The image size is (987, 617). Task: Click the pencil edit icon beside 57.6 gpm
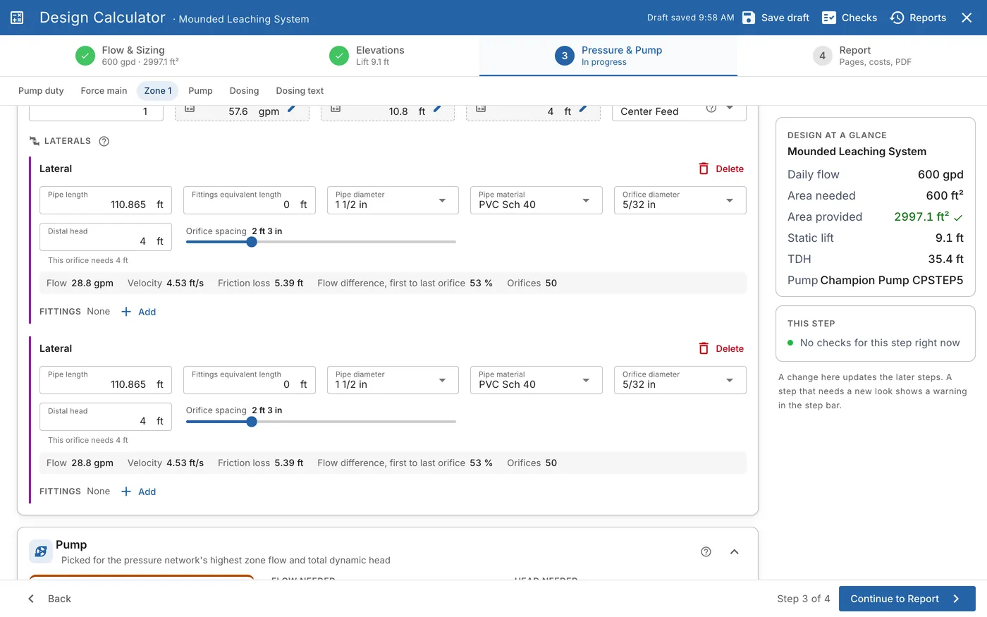tap(292, 109)
